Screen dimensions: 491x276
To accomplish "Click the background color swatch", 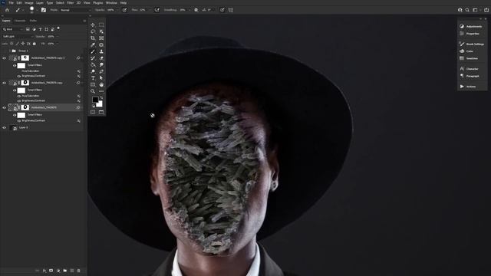I will coord(100,104).
